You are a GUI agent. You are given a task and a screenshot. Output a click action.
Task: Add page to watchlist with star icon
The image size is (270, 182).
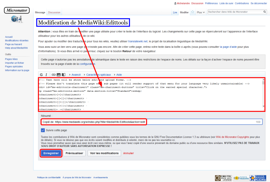click(192, 12)
